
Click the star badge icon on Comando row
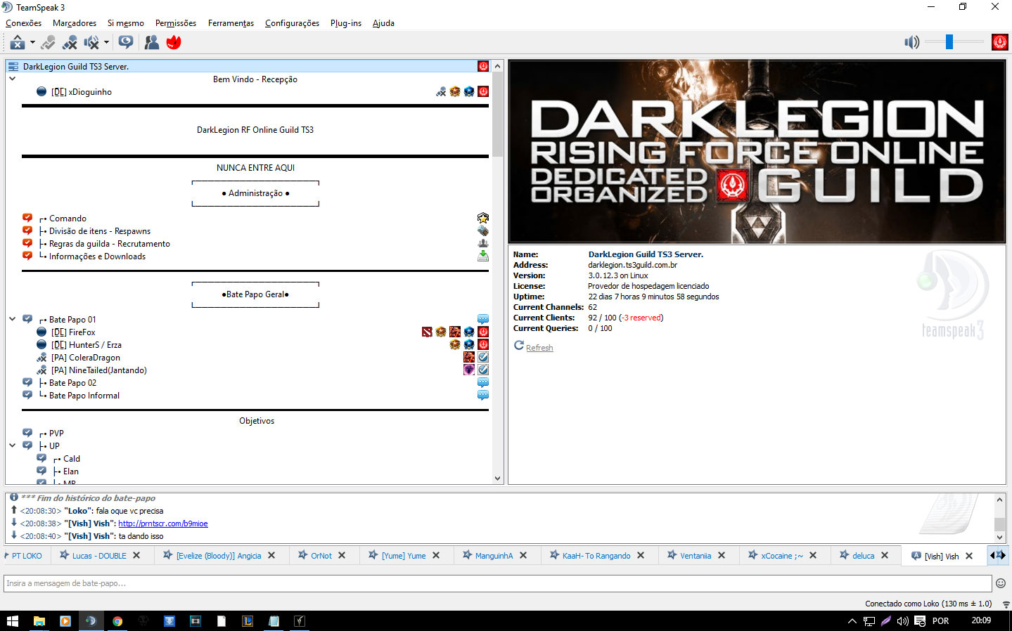(x=483, y=218)
